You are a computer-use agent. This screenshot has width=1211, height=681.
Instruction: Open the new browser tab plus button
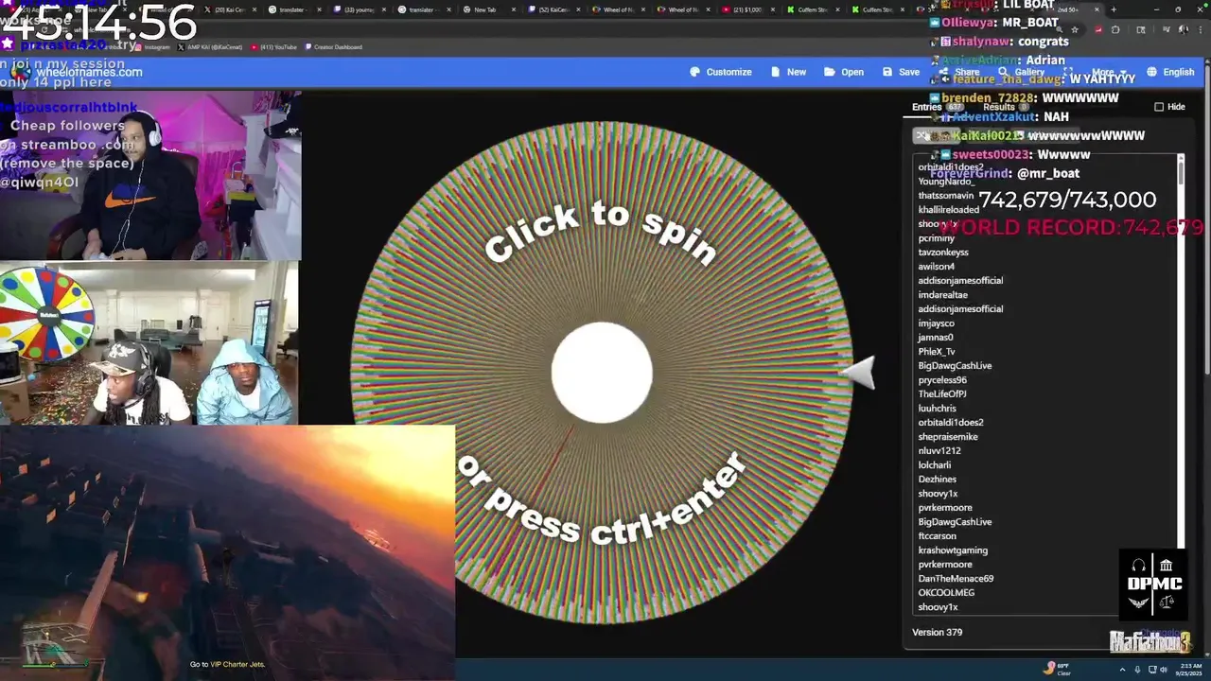pyautogui.click(x=1113, y=9)
